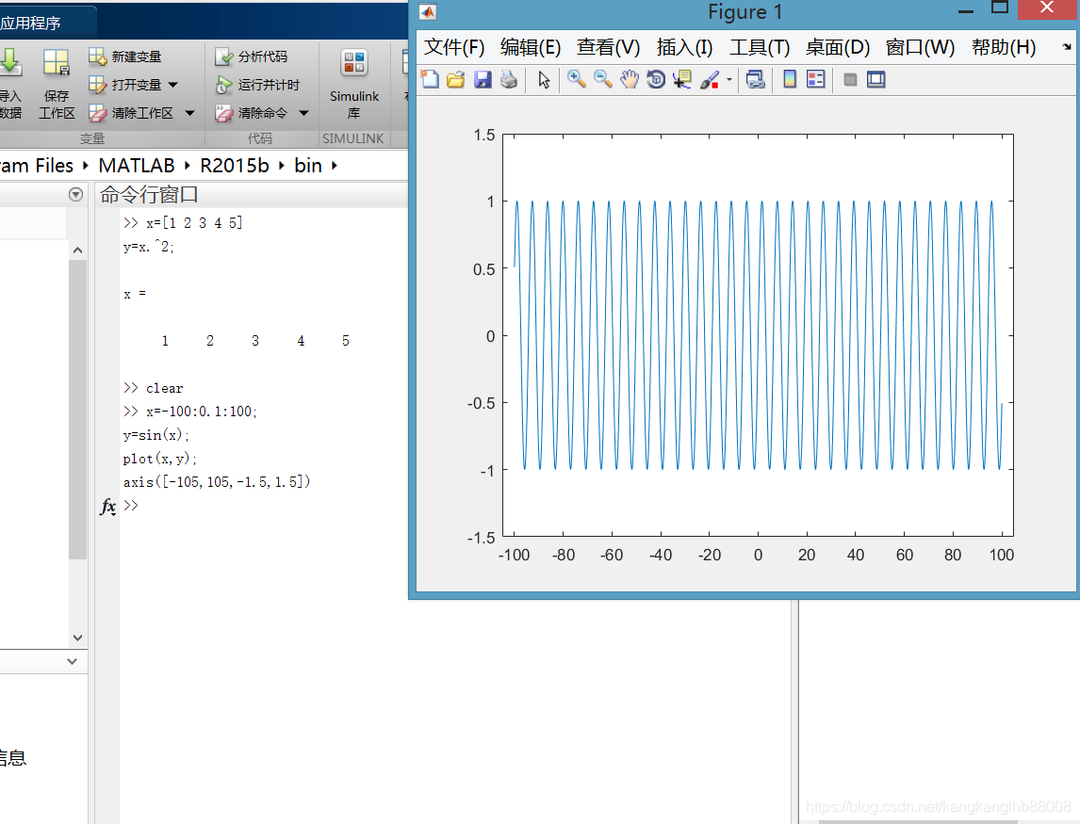Expand the arrow after bin in path
This screenshot has width=1080, height=824.
(x=334, y=166)
